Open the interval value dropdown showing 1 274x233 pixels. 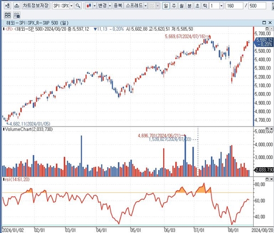[221, 6]
